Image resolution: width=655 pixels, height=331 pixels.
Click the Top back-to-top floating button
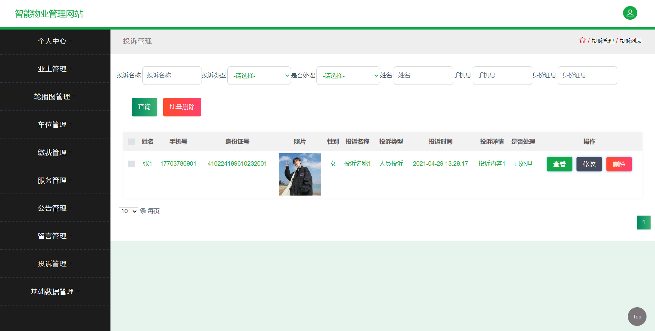tap(637, 316)
